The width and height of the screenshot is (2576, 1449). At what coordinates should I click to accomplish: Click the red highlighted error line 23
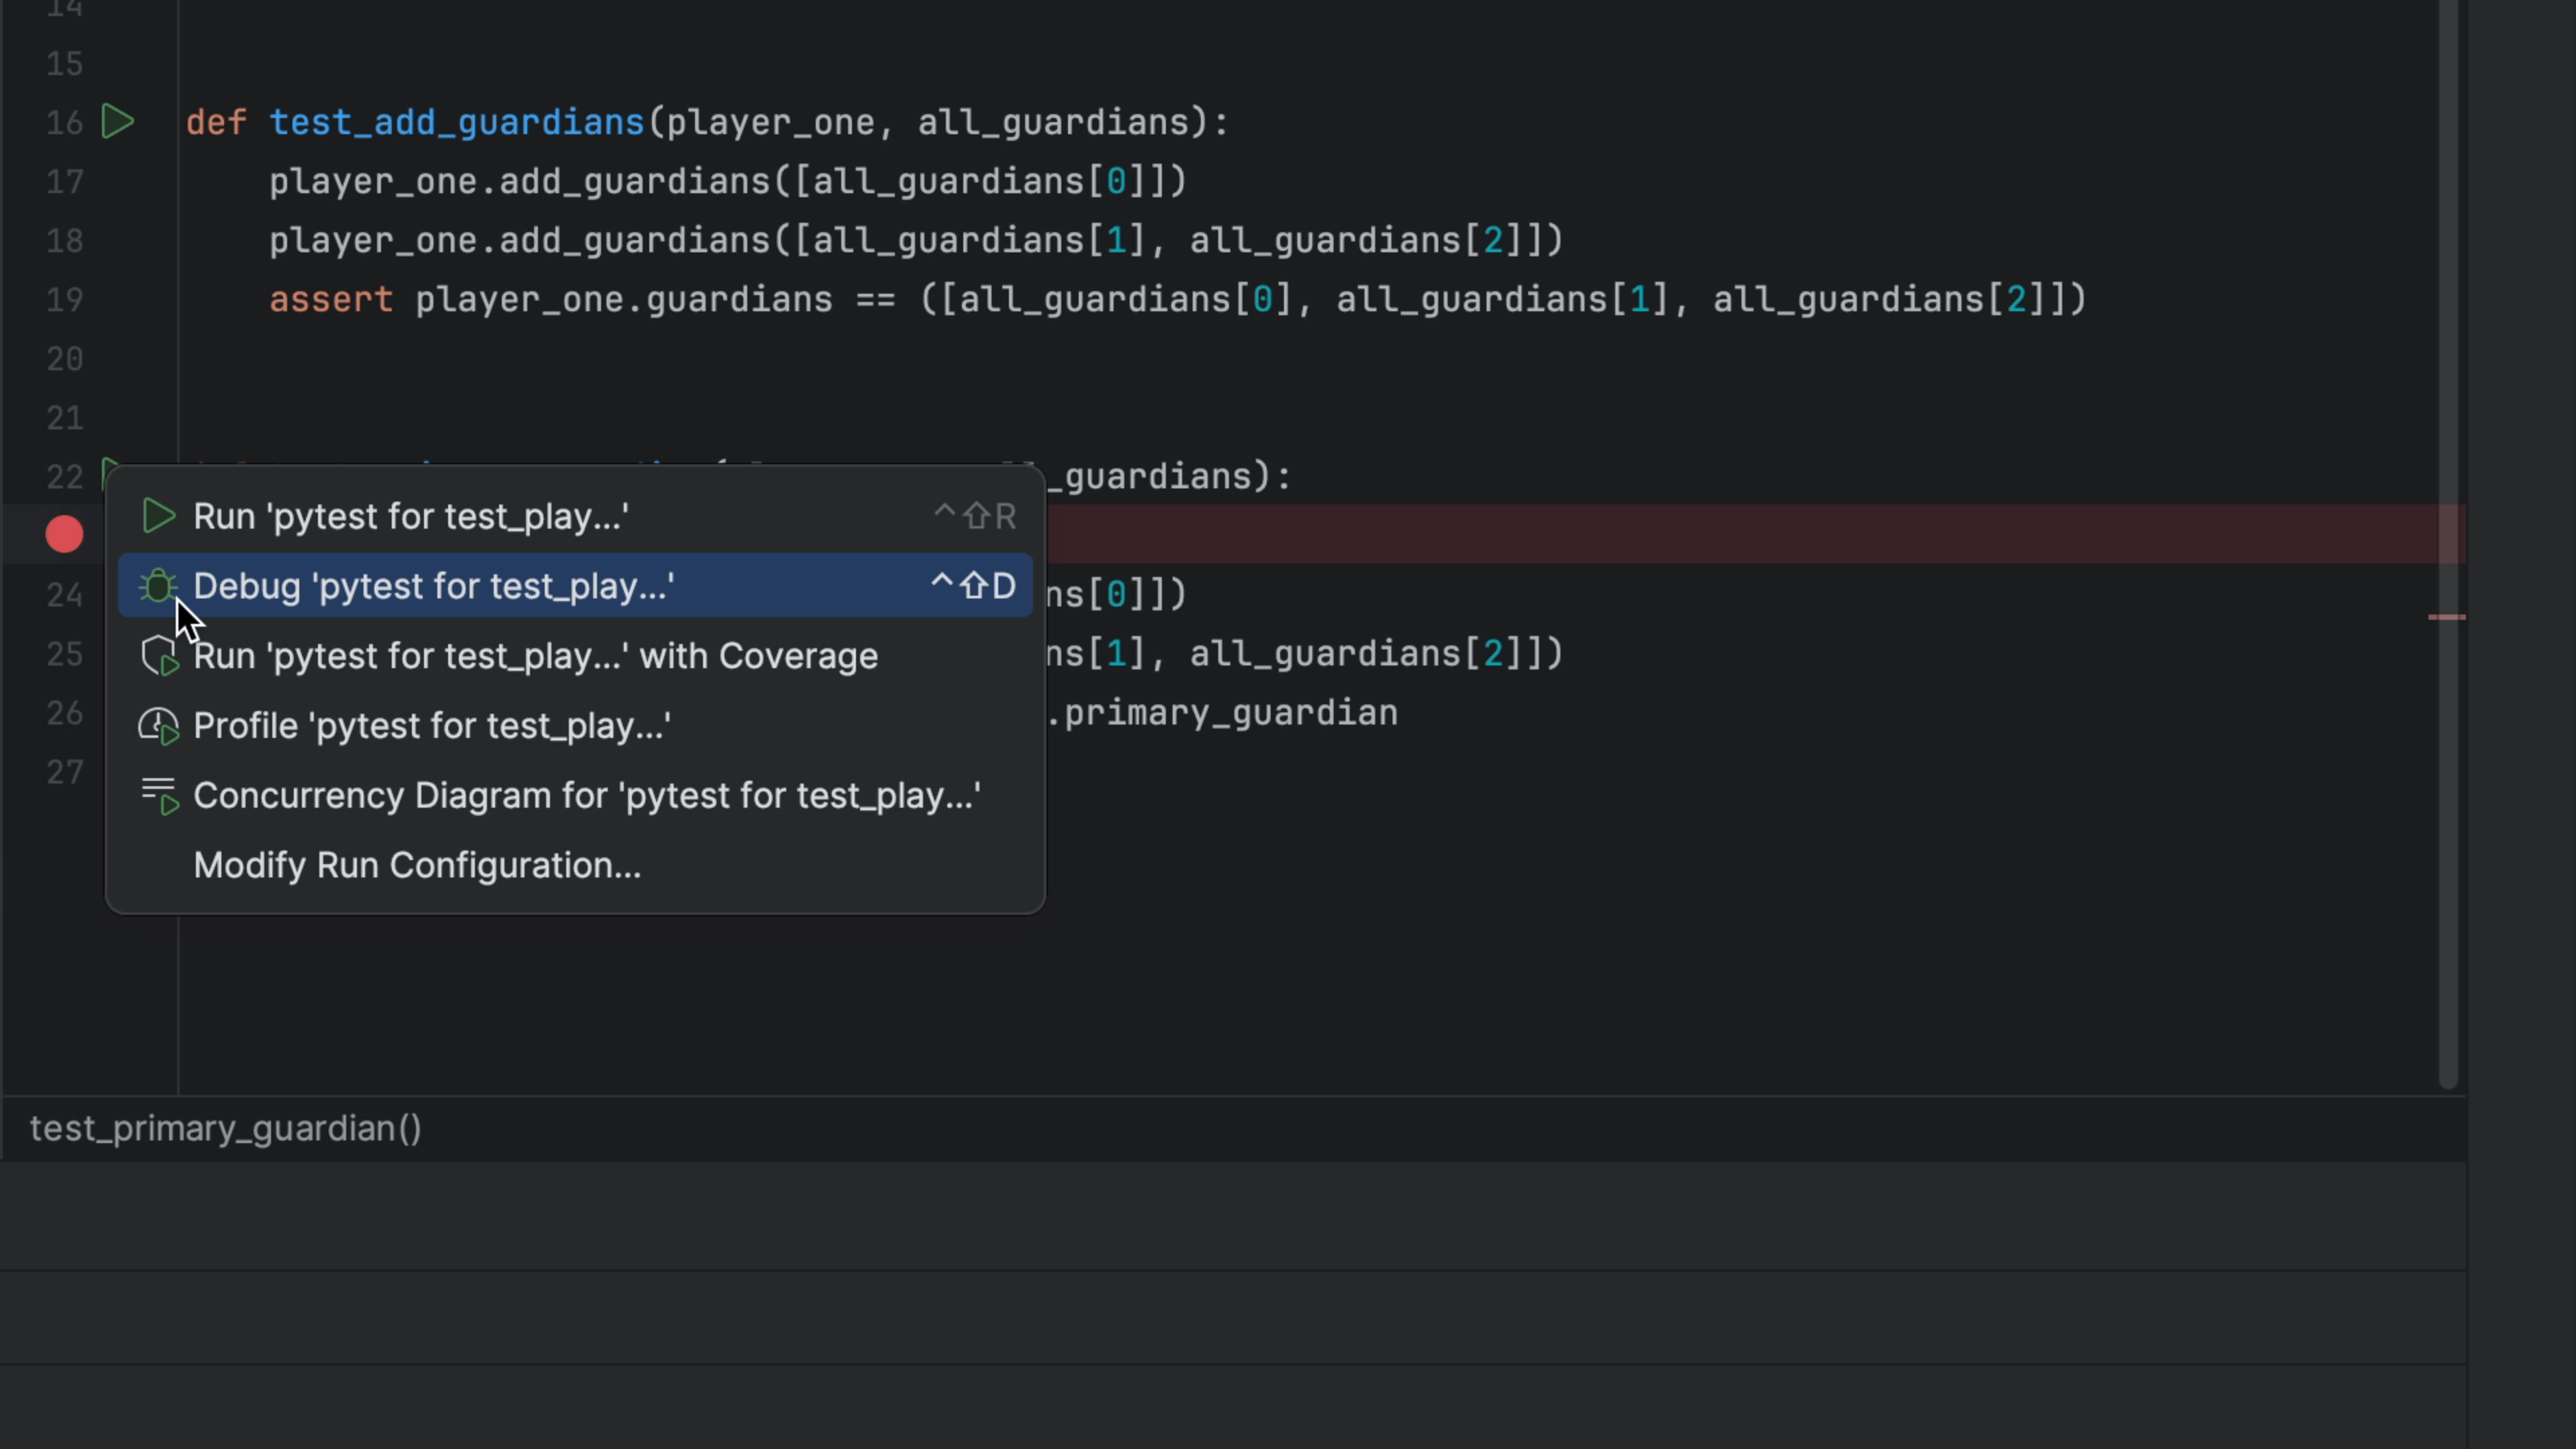click(x=1700, y=534)
